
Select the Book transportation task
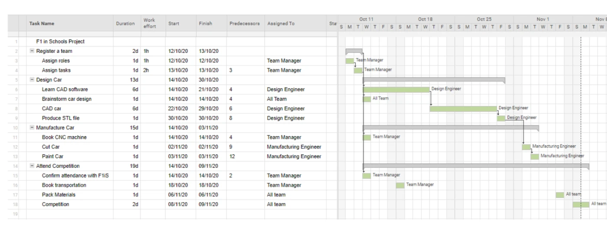tap(64, 185)
